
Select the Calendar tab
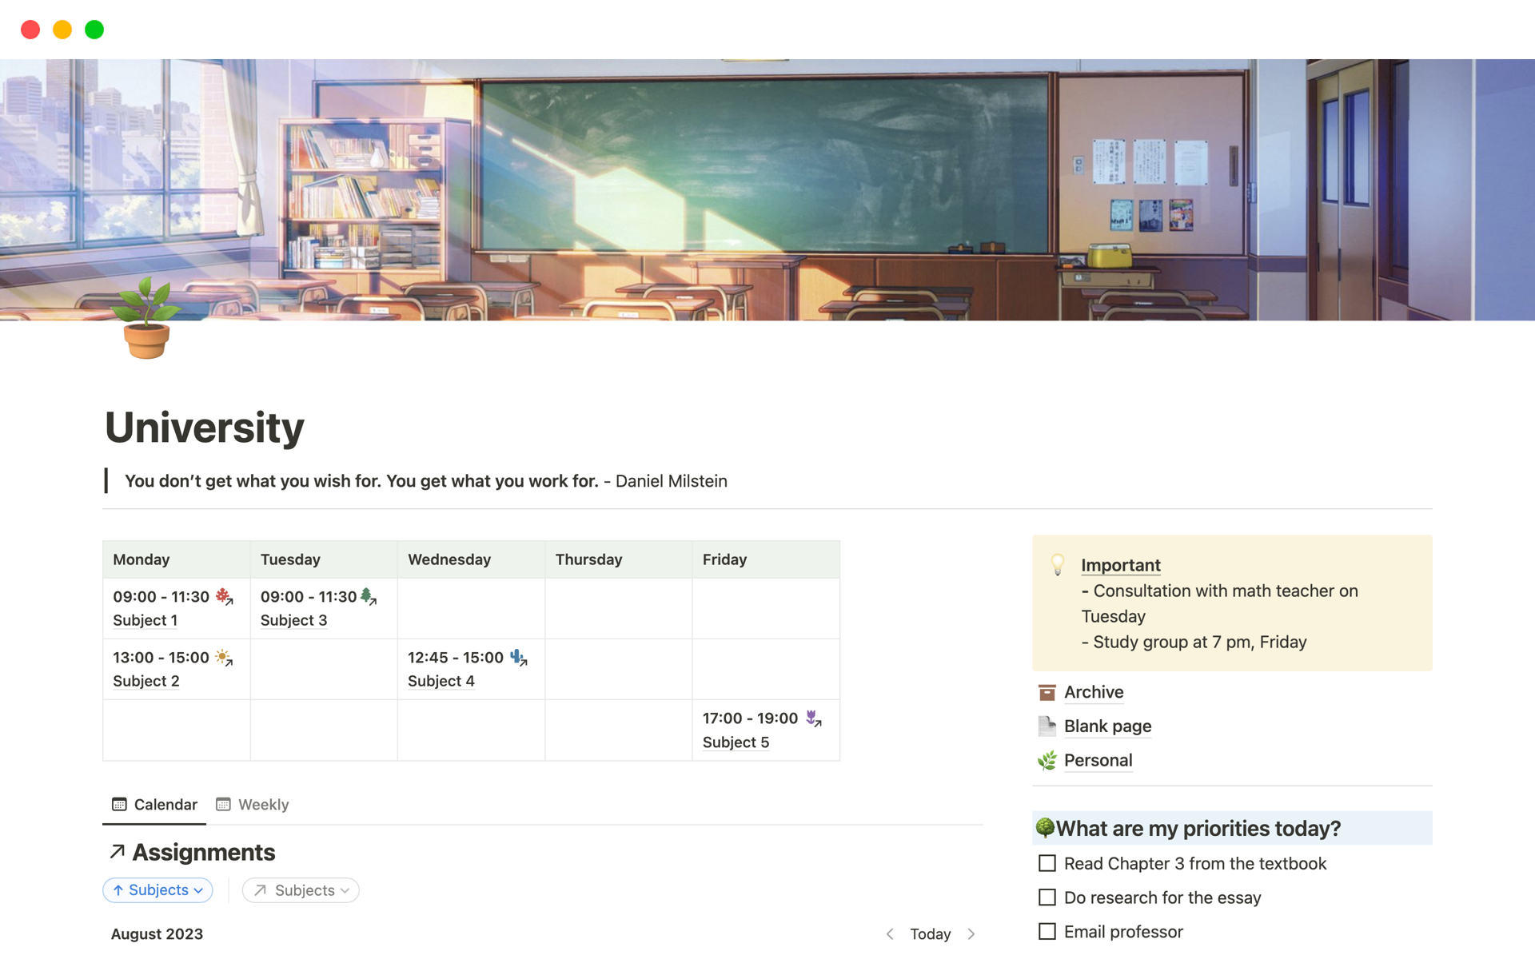tap(155, 805)
